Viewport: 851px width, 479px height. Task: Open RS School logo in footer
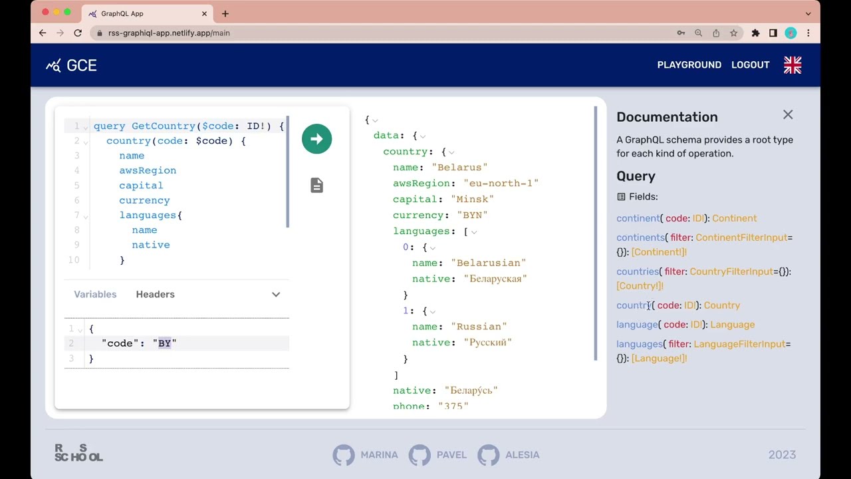pos(78,453)
